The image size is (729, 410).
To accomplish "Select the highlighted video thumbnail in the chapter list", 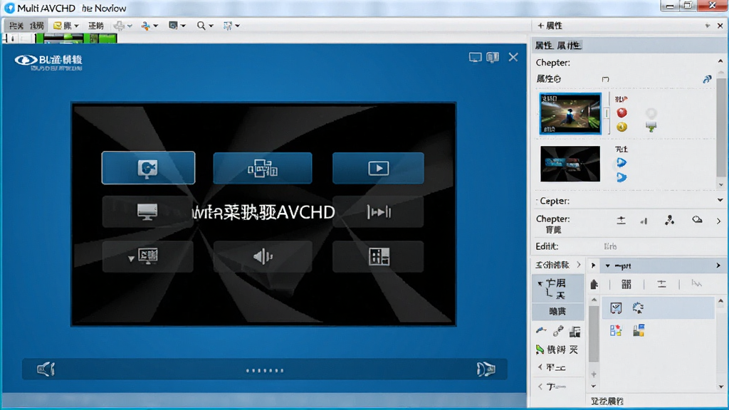I will tap(570, 113).
